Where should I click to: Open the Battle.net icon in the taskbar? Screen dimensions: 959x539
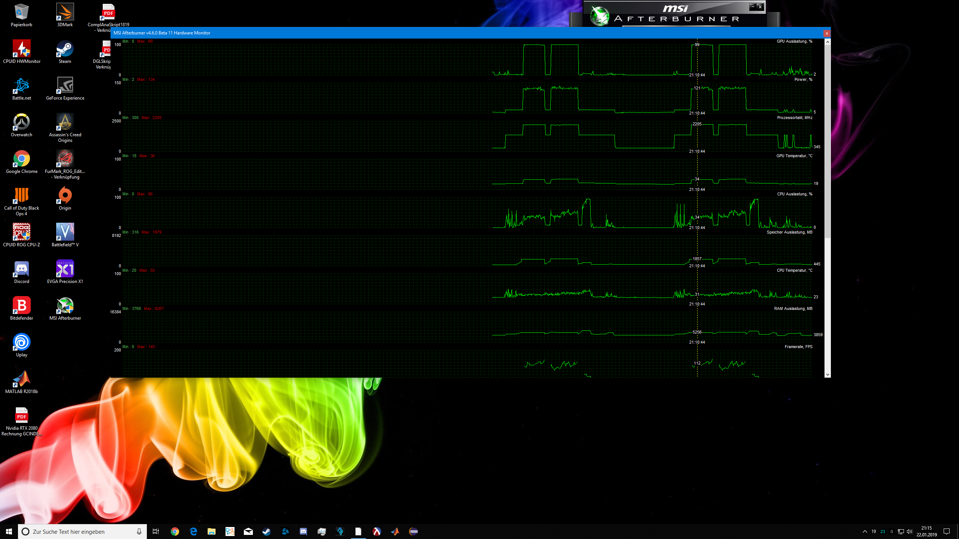click(285, 532)
